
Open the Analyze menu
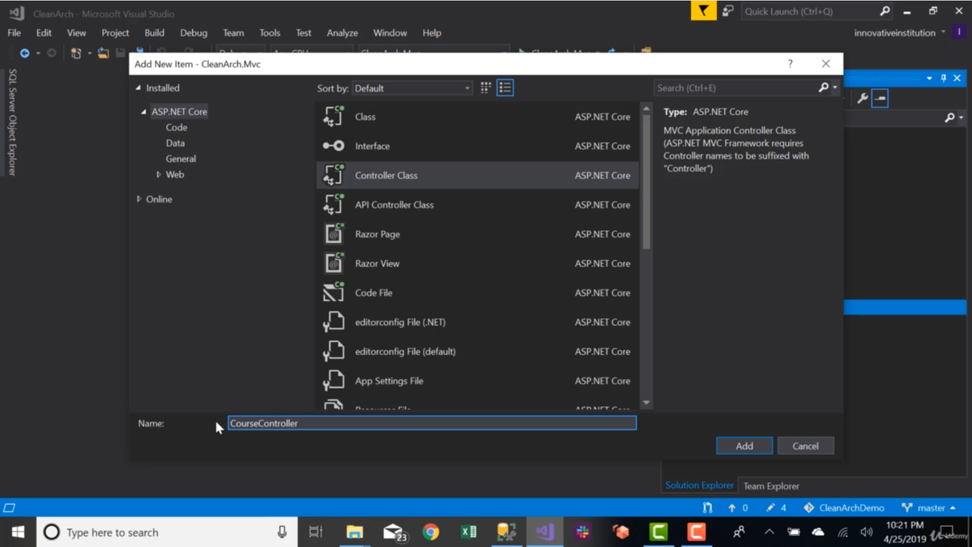pos(342,32)
